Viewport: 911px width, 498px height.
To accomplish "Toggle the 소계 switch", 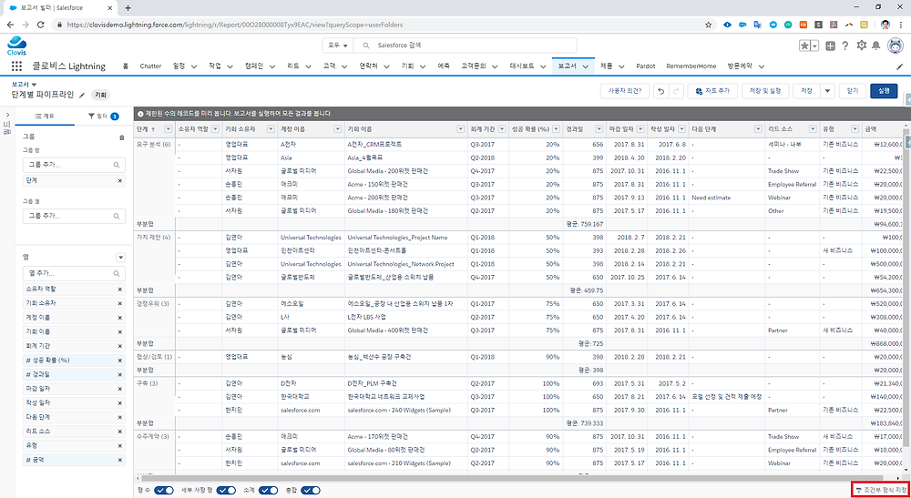I will click(x=268, y=490).
